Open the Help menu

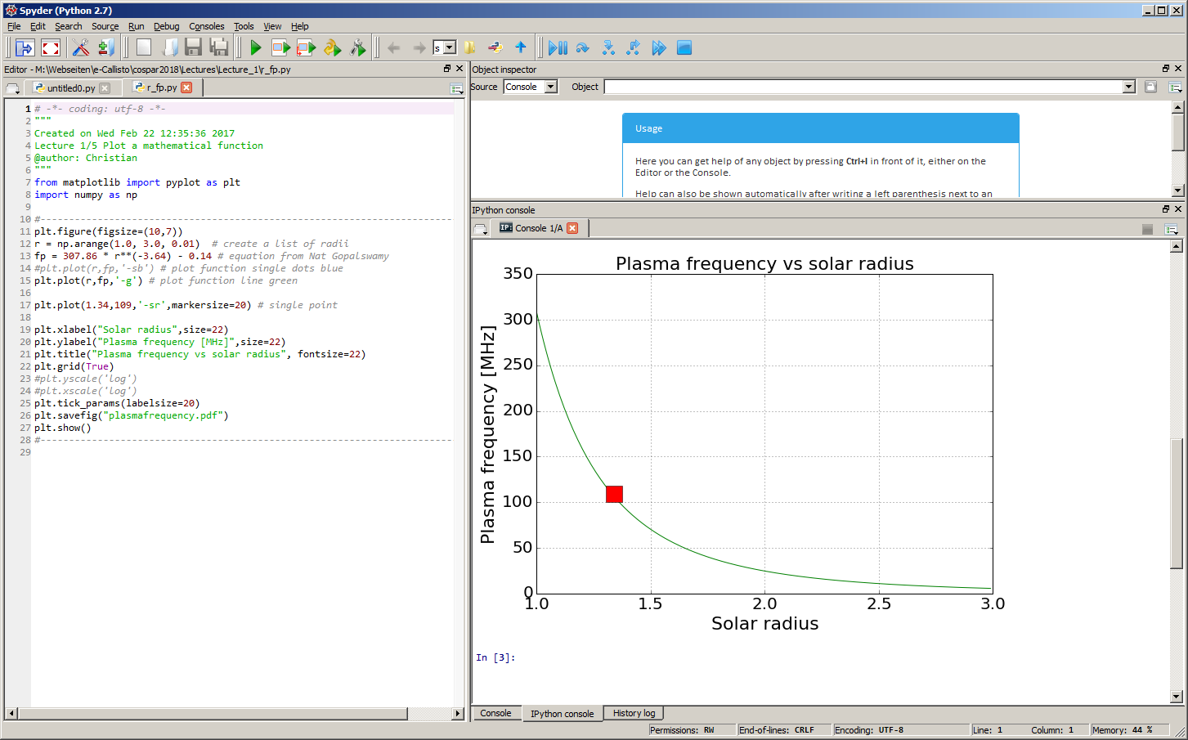point(300,26)
